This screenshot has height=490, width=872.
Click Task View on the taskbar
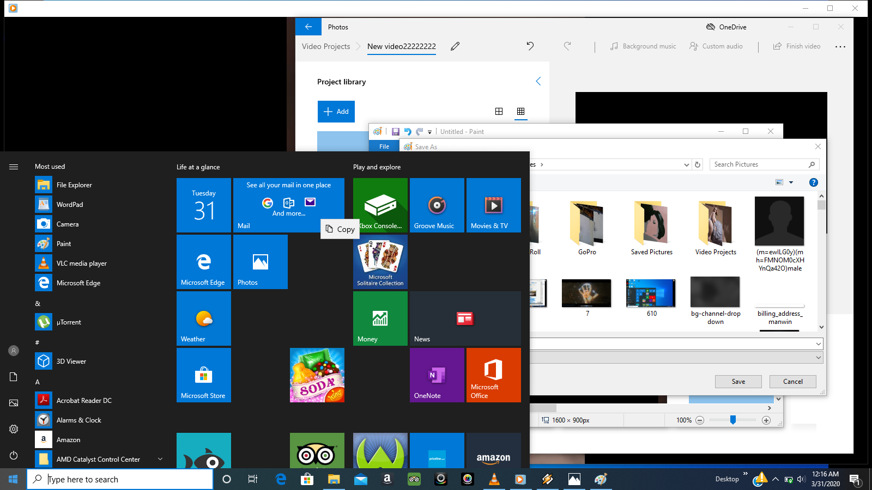click(x=253, y=479)
